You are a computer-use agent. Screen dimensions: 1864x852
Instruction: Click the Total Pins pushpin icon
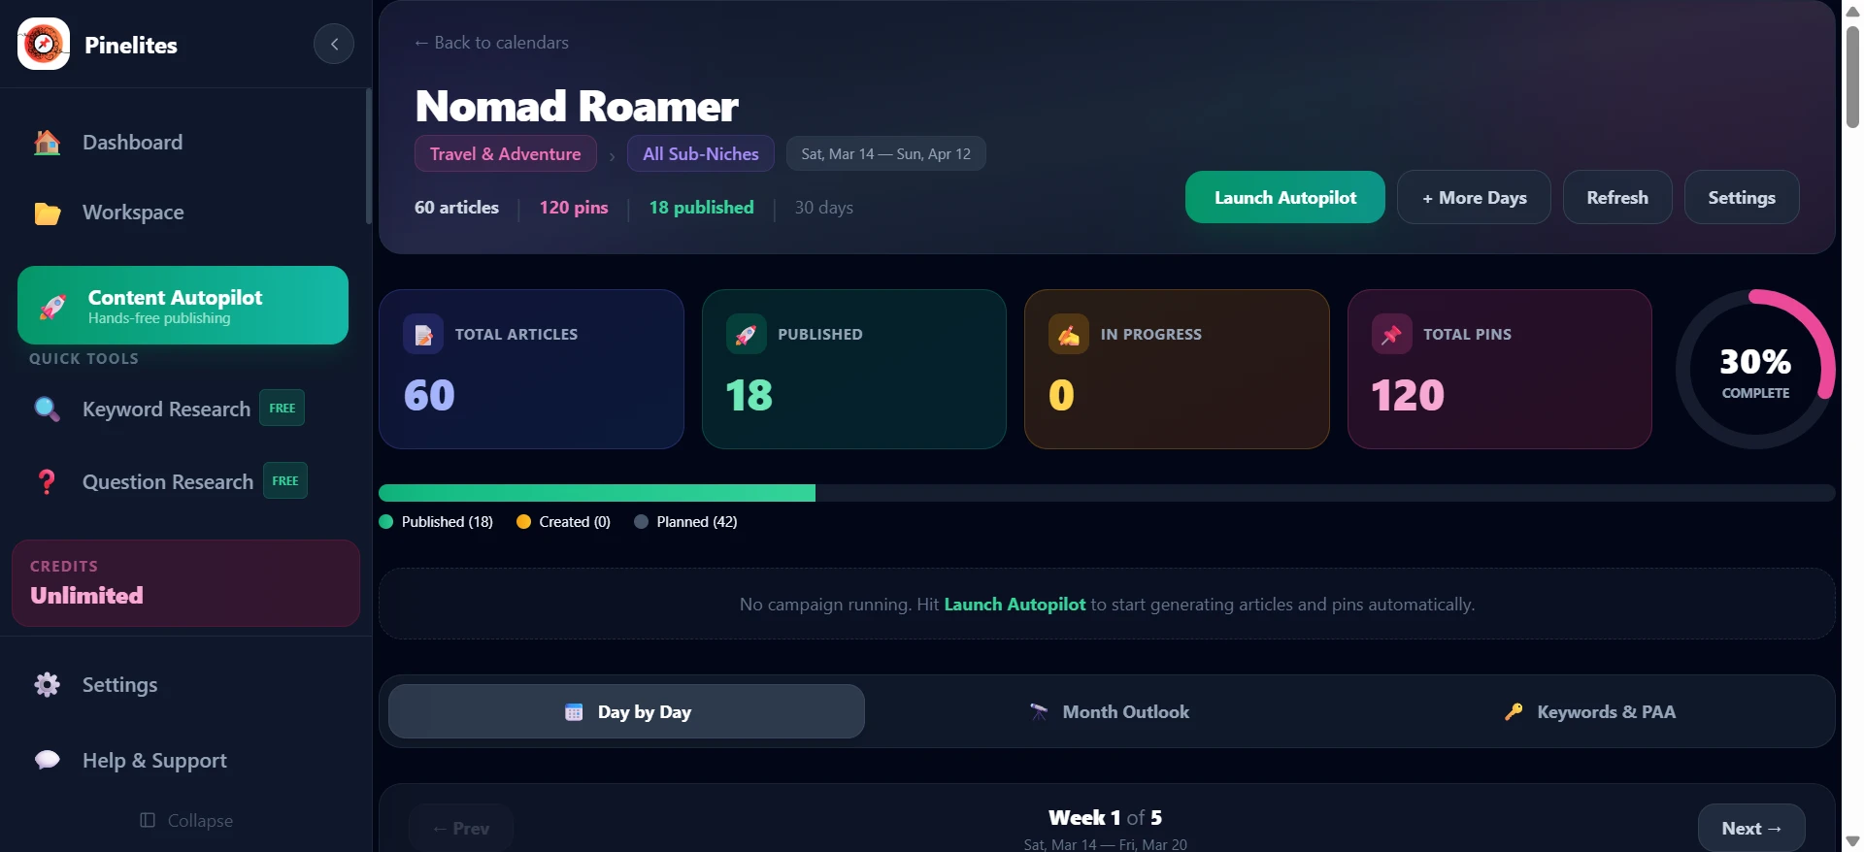click(x=1391, y=335)
